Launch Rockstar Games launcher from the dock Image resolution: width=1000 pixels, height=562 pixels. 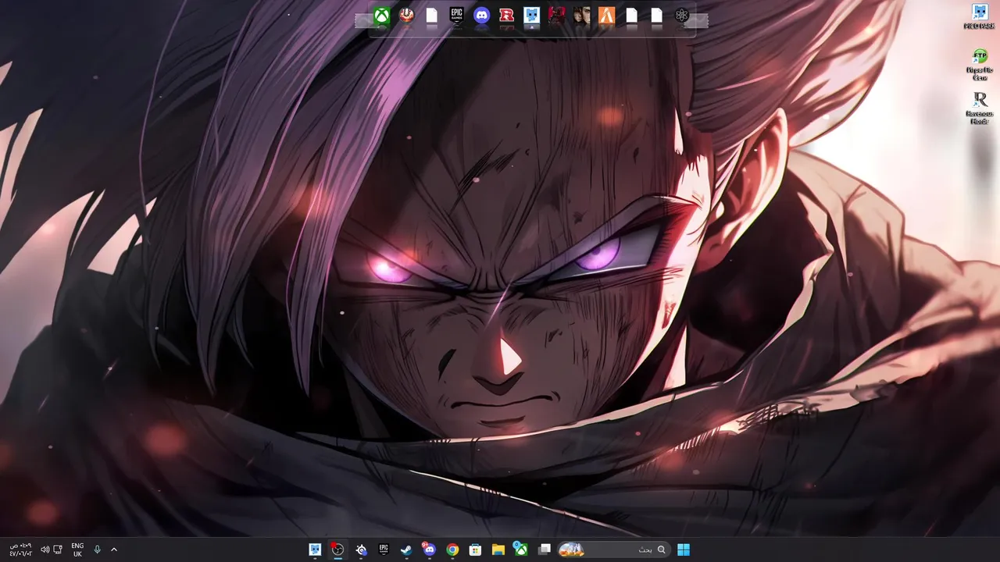coord(506,15)
